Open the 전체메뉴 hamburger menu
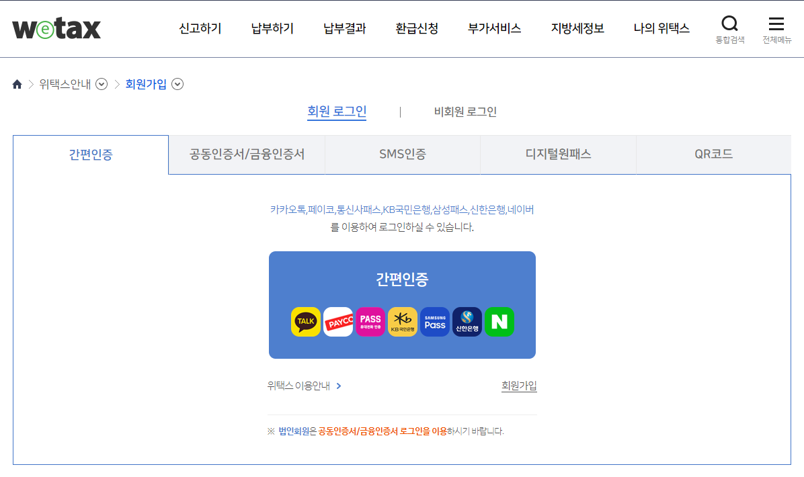The width and height of the screenshot is (804, 477). point(776,29)
